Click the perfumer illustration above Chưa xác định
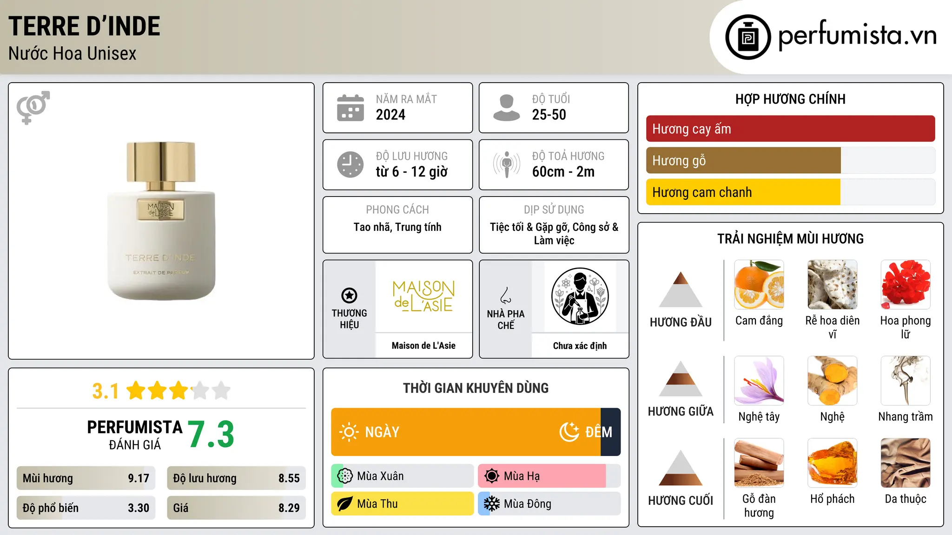The height and width of the screenshot is (535, 952). click(x=580, y=296)
